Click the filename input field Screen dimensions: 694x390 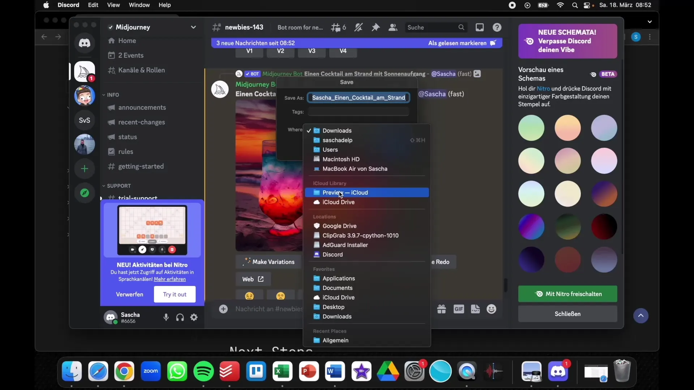(359, 97)
